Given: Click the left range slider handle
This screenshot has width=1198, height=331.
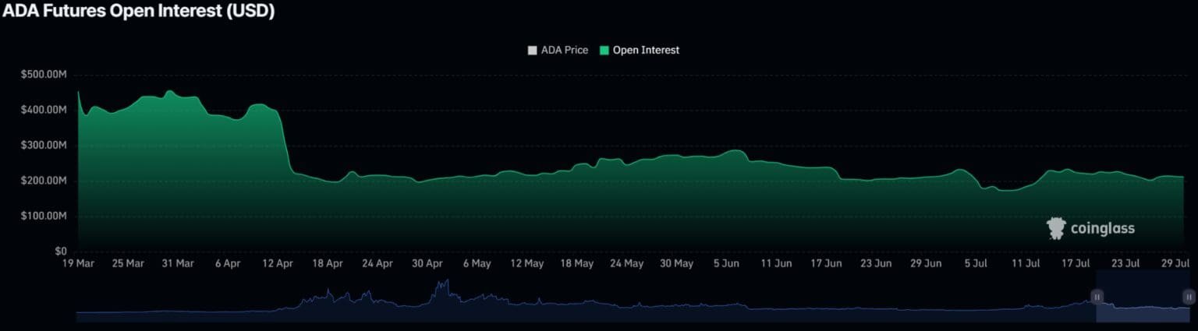Looking at the screenshot, I should [1097, 297].
